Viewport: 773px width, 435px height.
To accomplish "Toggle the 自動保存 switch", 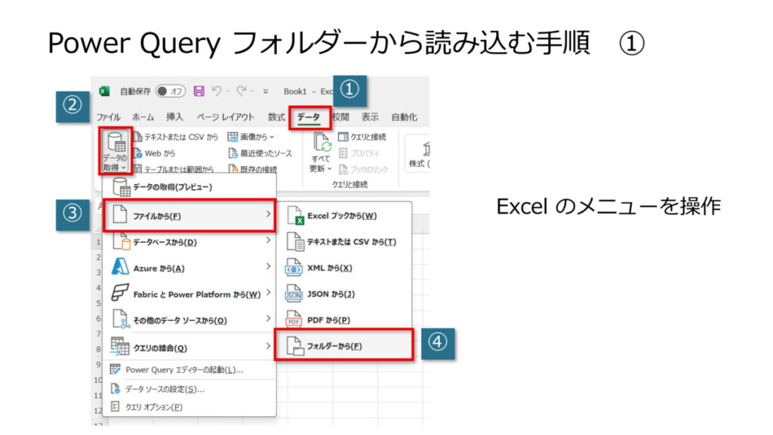I will point(170,91).
